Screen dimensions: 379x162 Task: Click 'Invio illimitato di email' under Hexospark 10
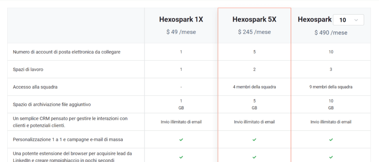coord(331,122)
